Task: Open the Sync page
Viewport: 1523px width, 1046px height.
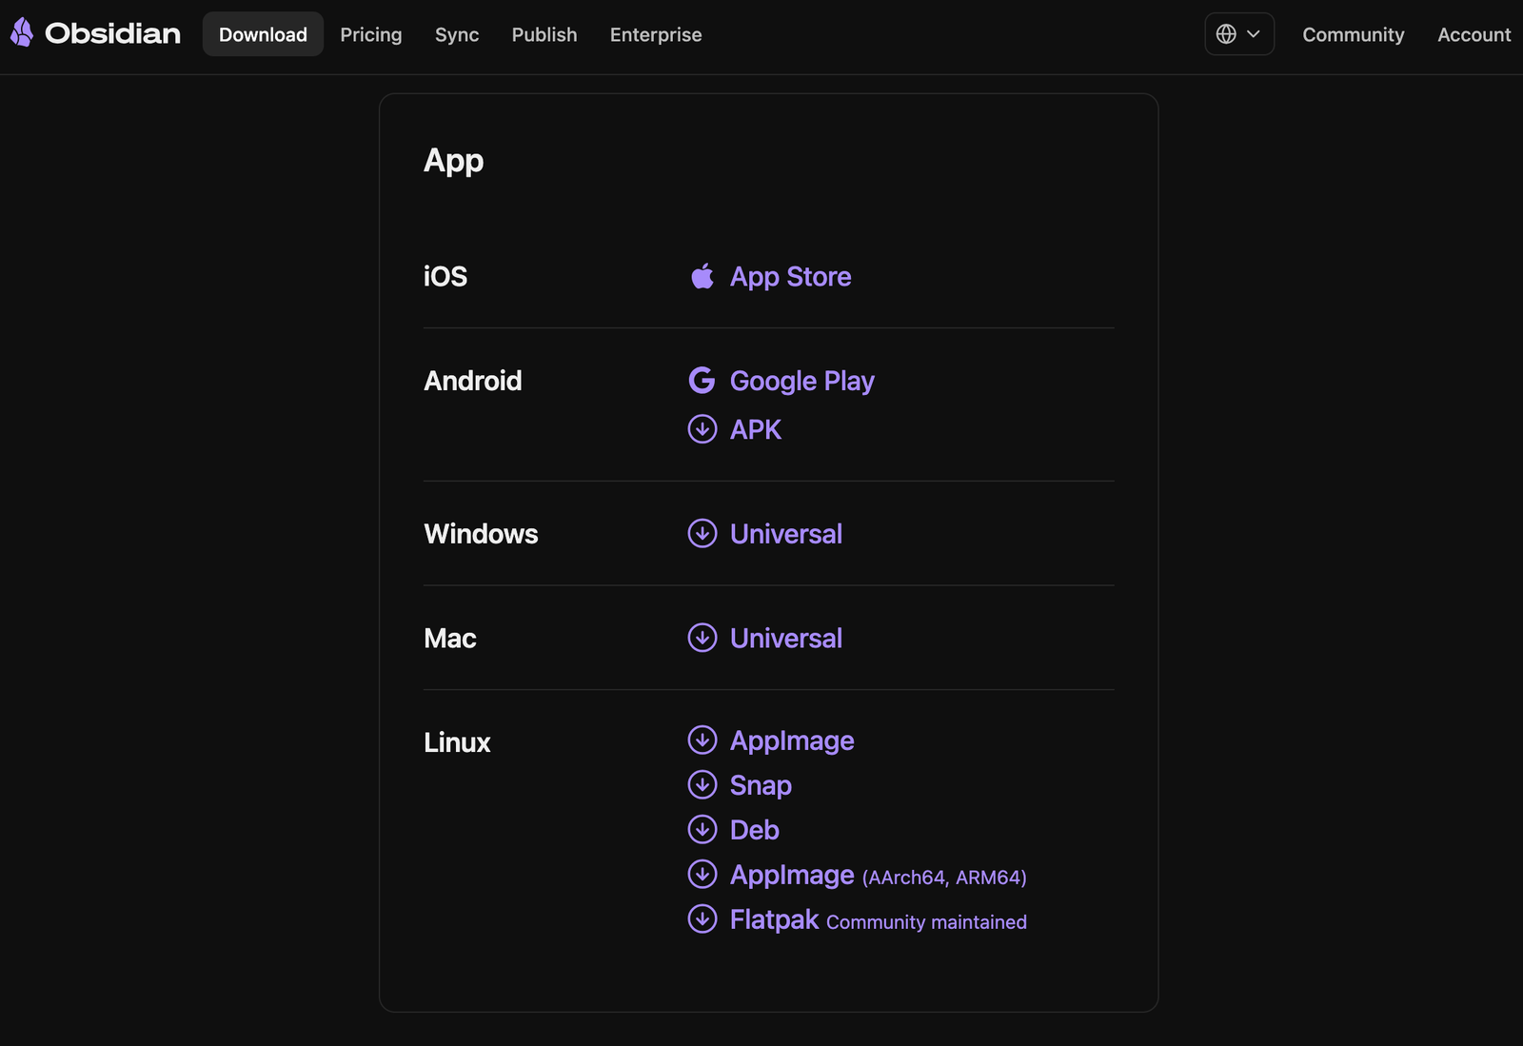Action: [x=456, y=34]
